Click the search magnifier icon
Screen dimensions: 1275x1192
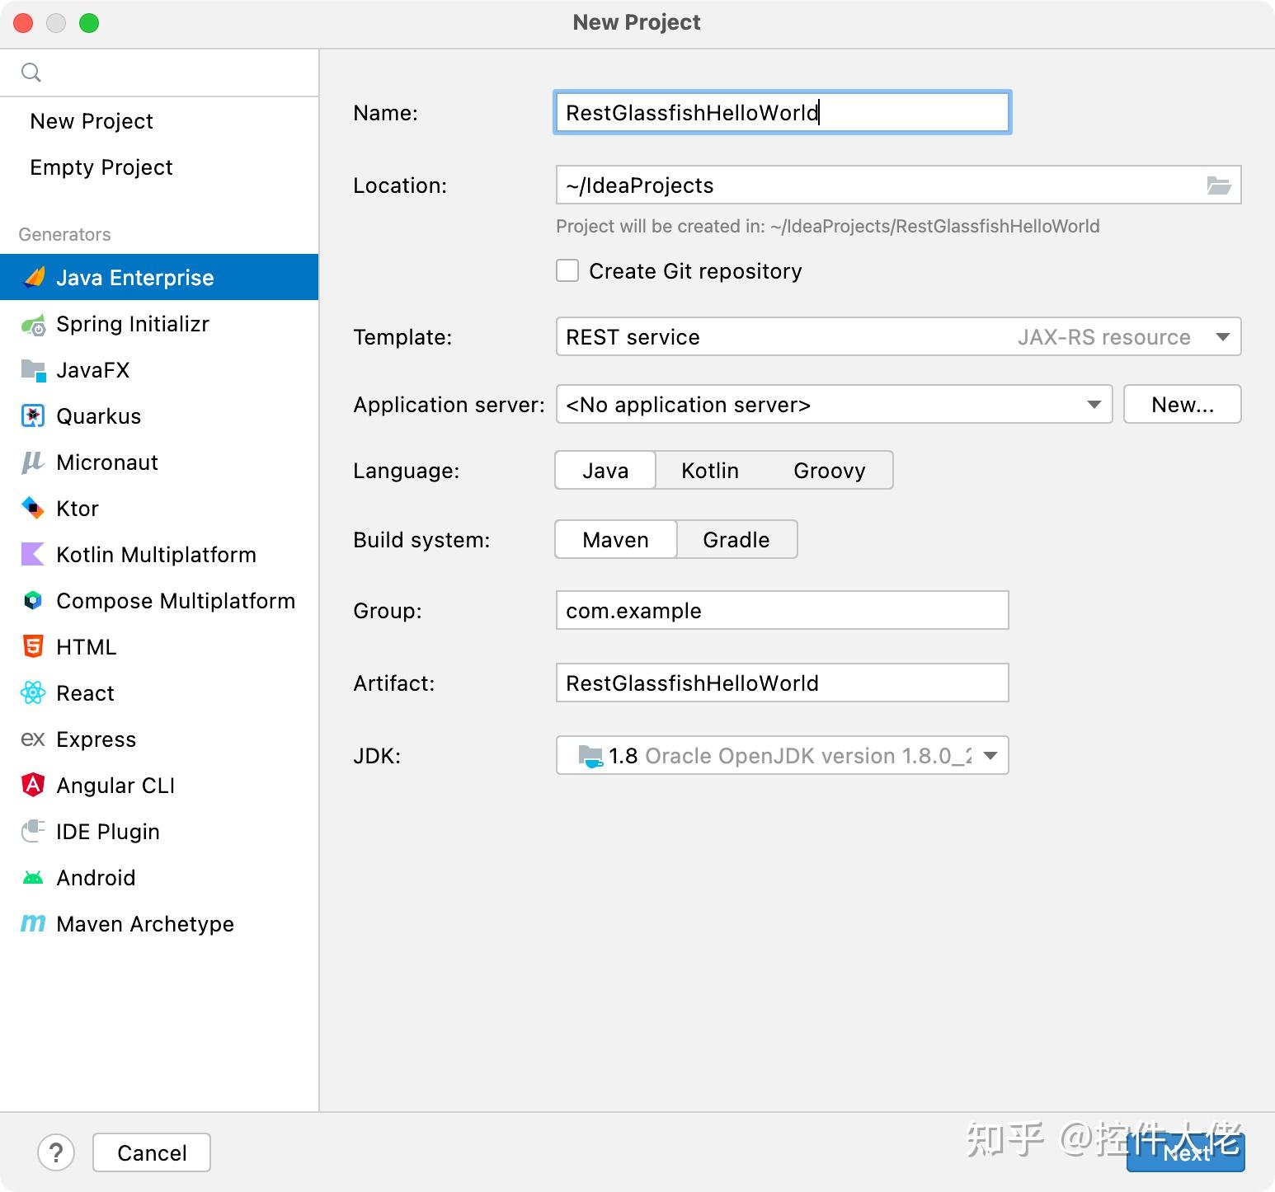[x=31, y=73]
